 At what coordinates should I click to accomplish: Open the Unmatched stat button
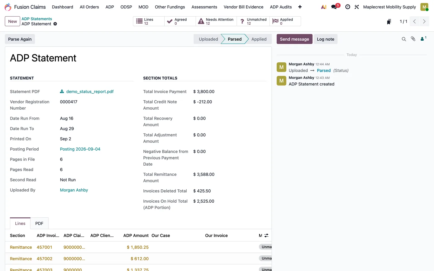pyautogui.click(x=253, y=21)
